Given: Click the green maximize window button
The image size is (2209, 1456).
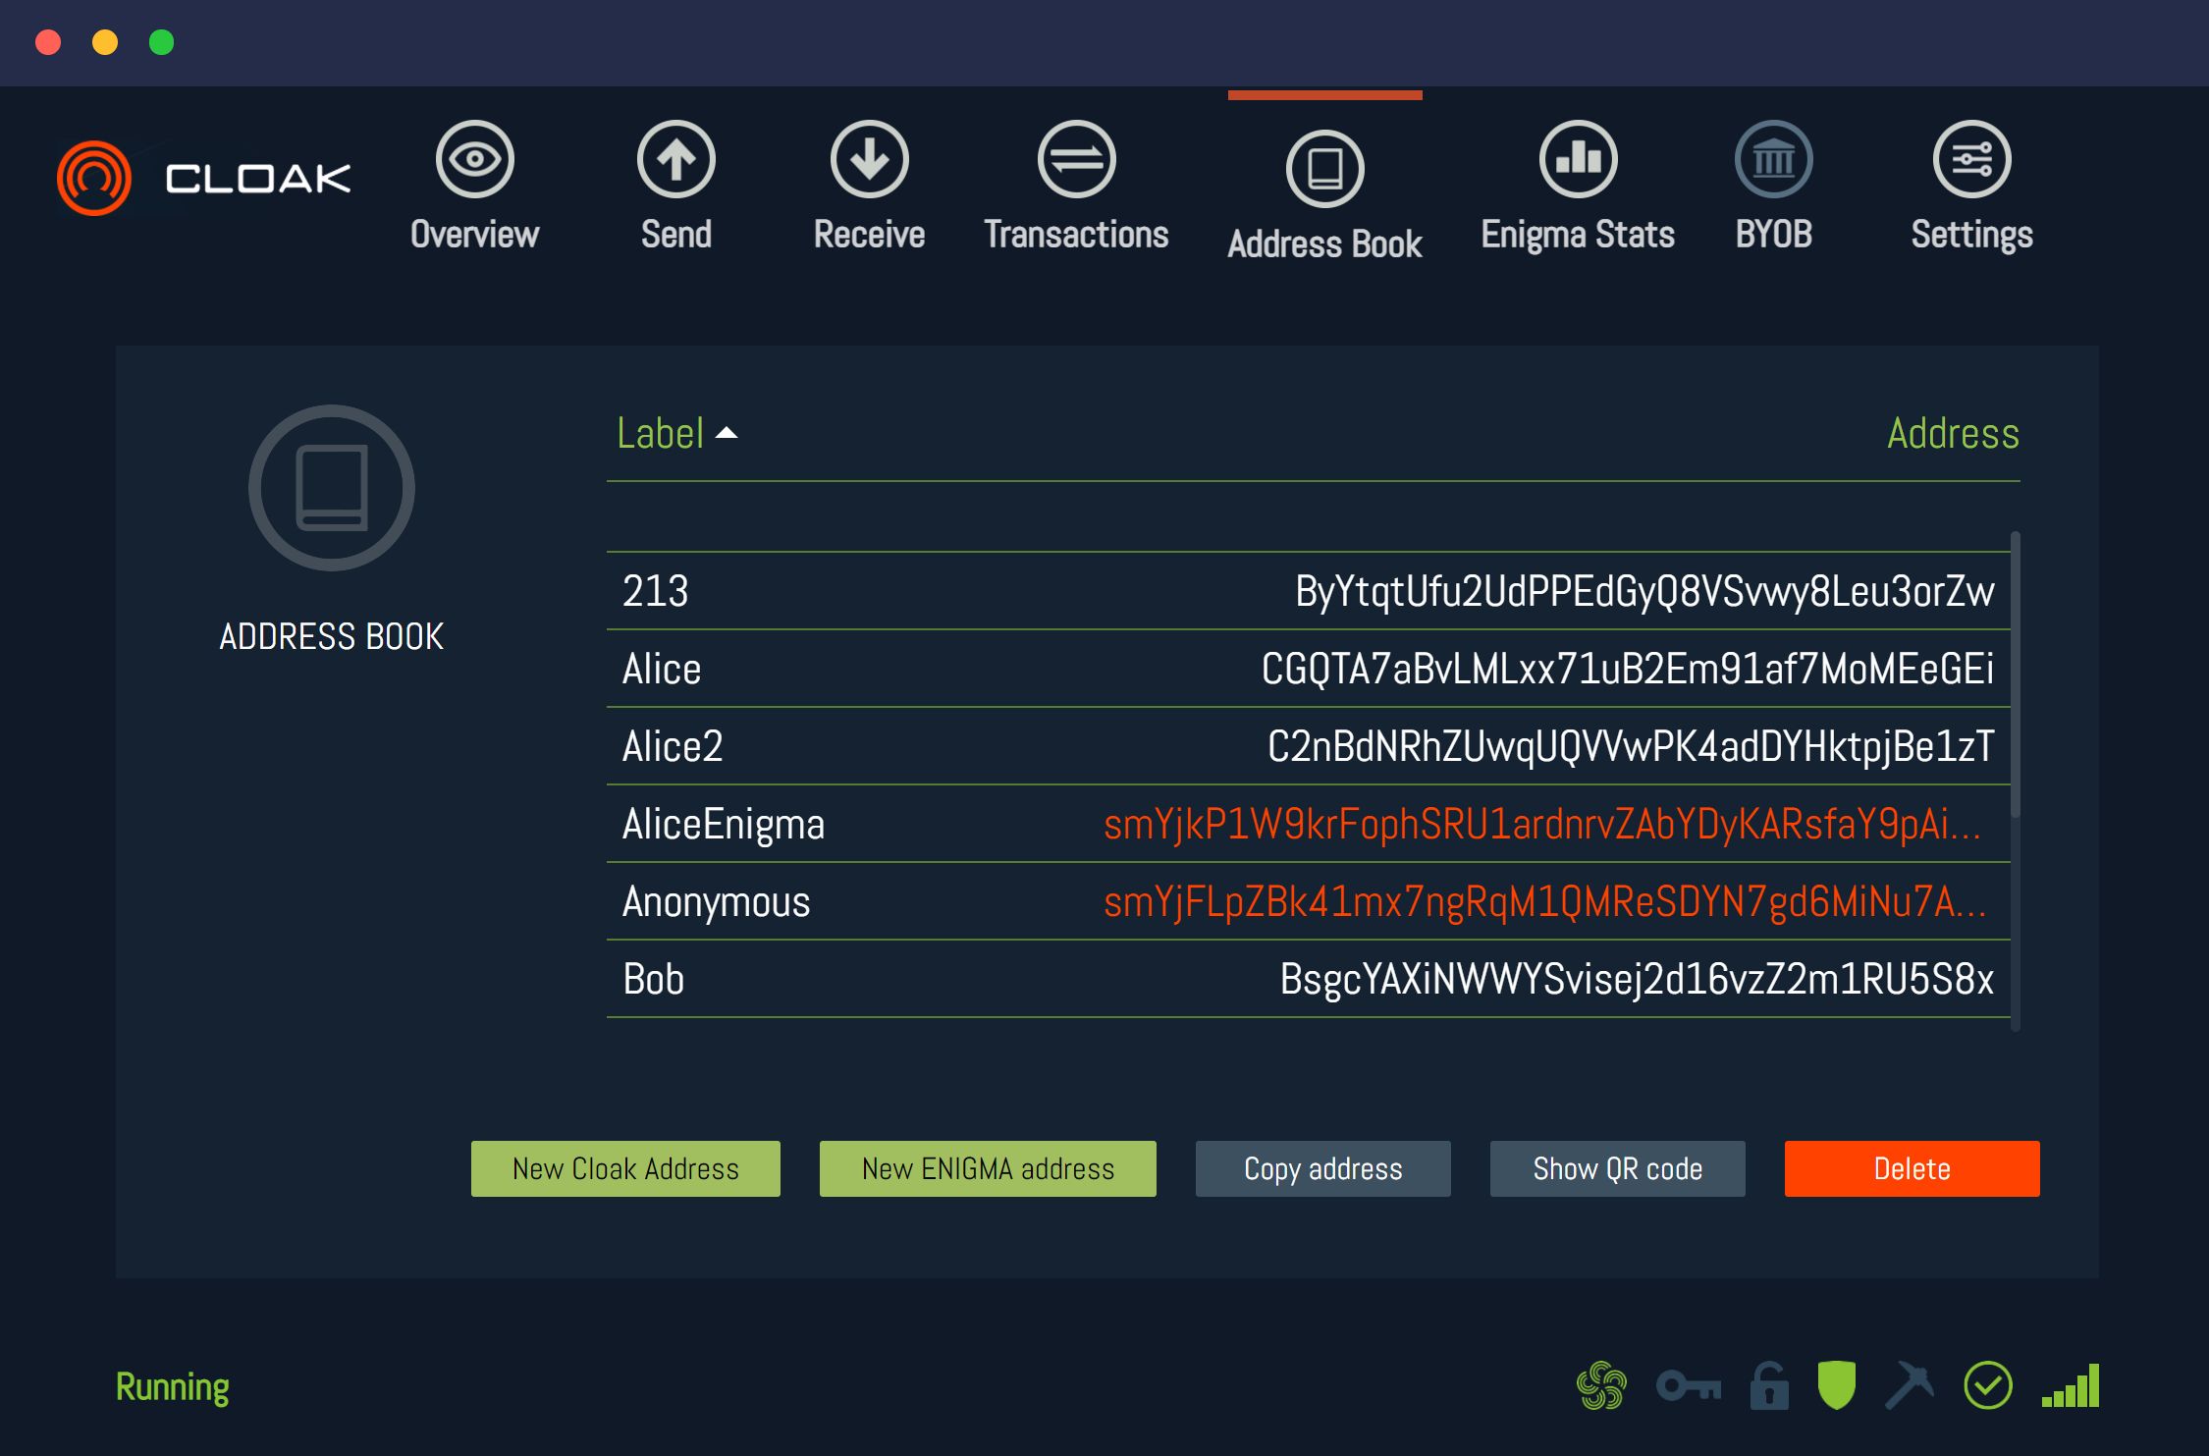Looking at the screenshot, I should pos(162,42).
